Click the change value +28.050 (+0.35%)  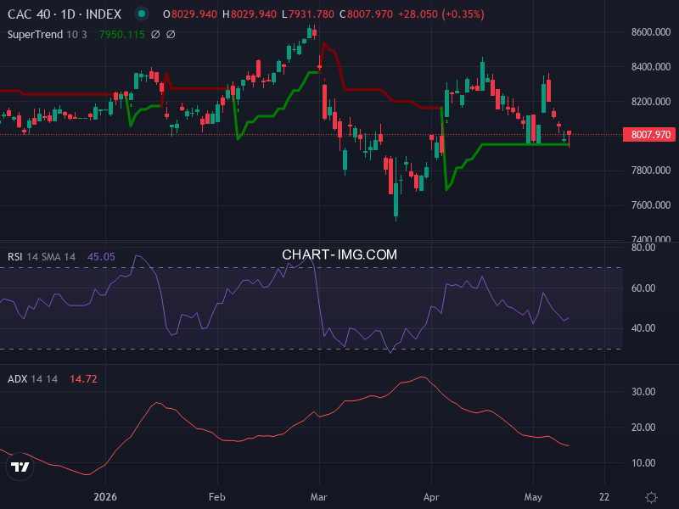[441, 14]
